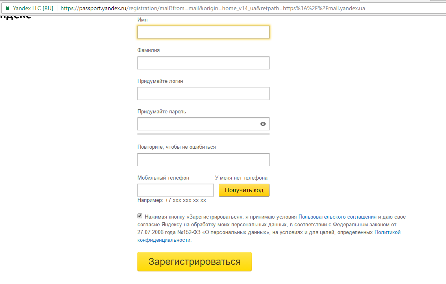446x284 pixels.
Task: Toggle the user agreement acceptance checkbox
Action: click(140, 216)
